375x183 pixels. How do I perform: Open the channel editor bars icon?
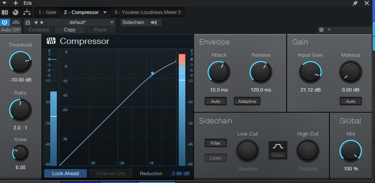tap(5, 12)
